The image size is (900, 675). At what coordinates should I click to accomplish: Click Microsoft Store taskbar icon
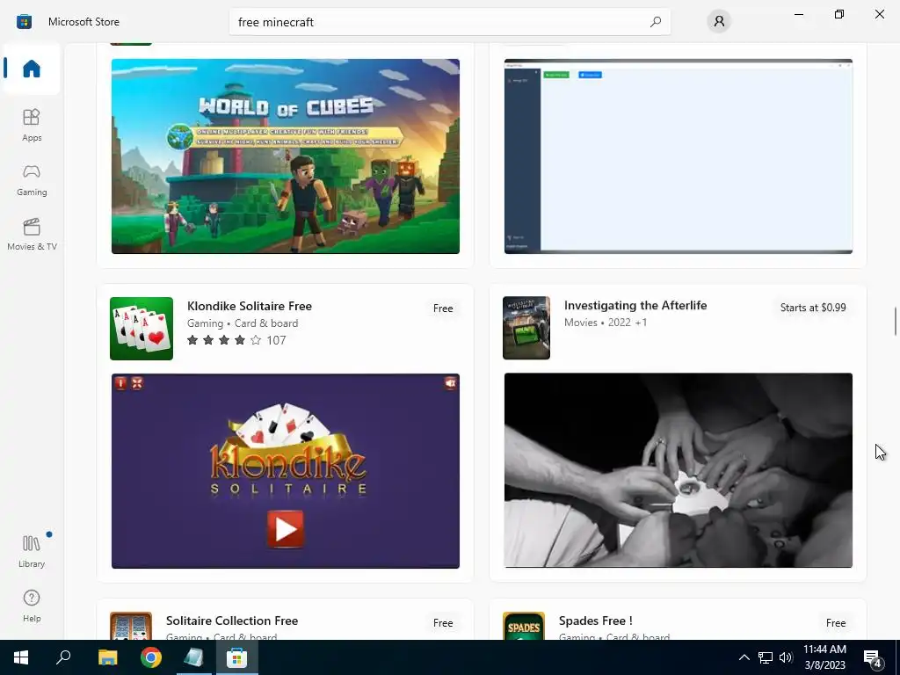point(236,657)
